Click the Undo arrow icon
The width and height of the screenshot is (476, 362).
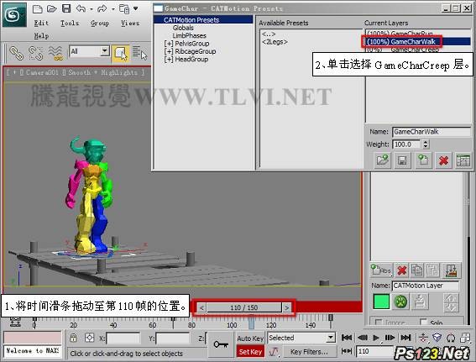[x=81, y=8]
